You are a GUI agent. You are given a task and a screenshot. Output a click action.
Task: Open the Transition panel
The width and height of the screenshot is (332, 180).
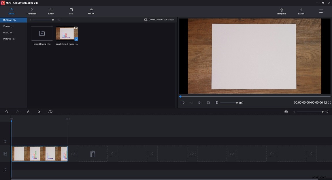pyautogui.click(x=31, y=11)
